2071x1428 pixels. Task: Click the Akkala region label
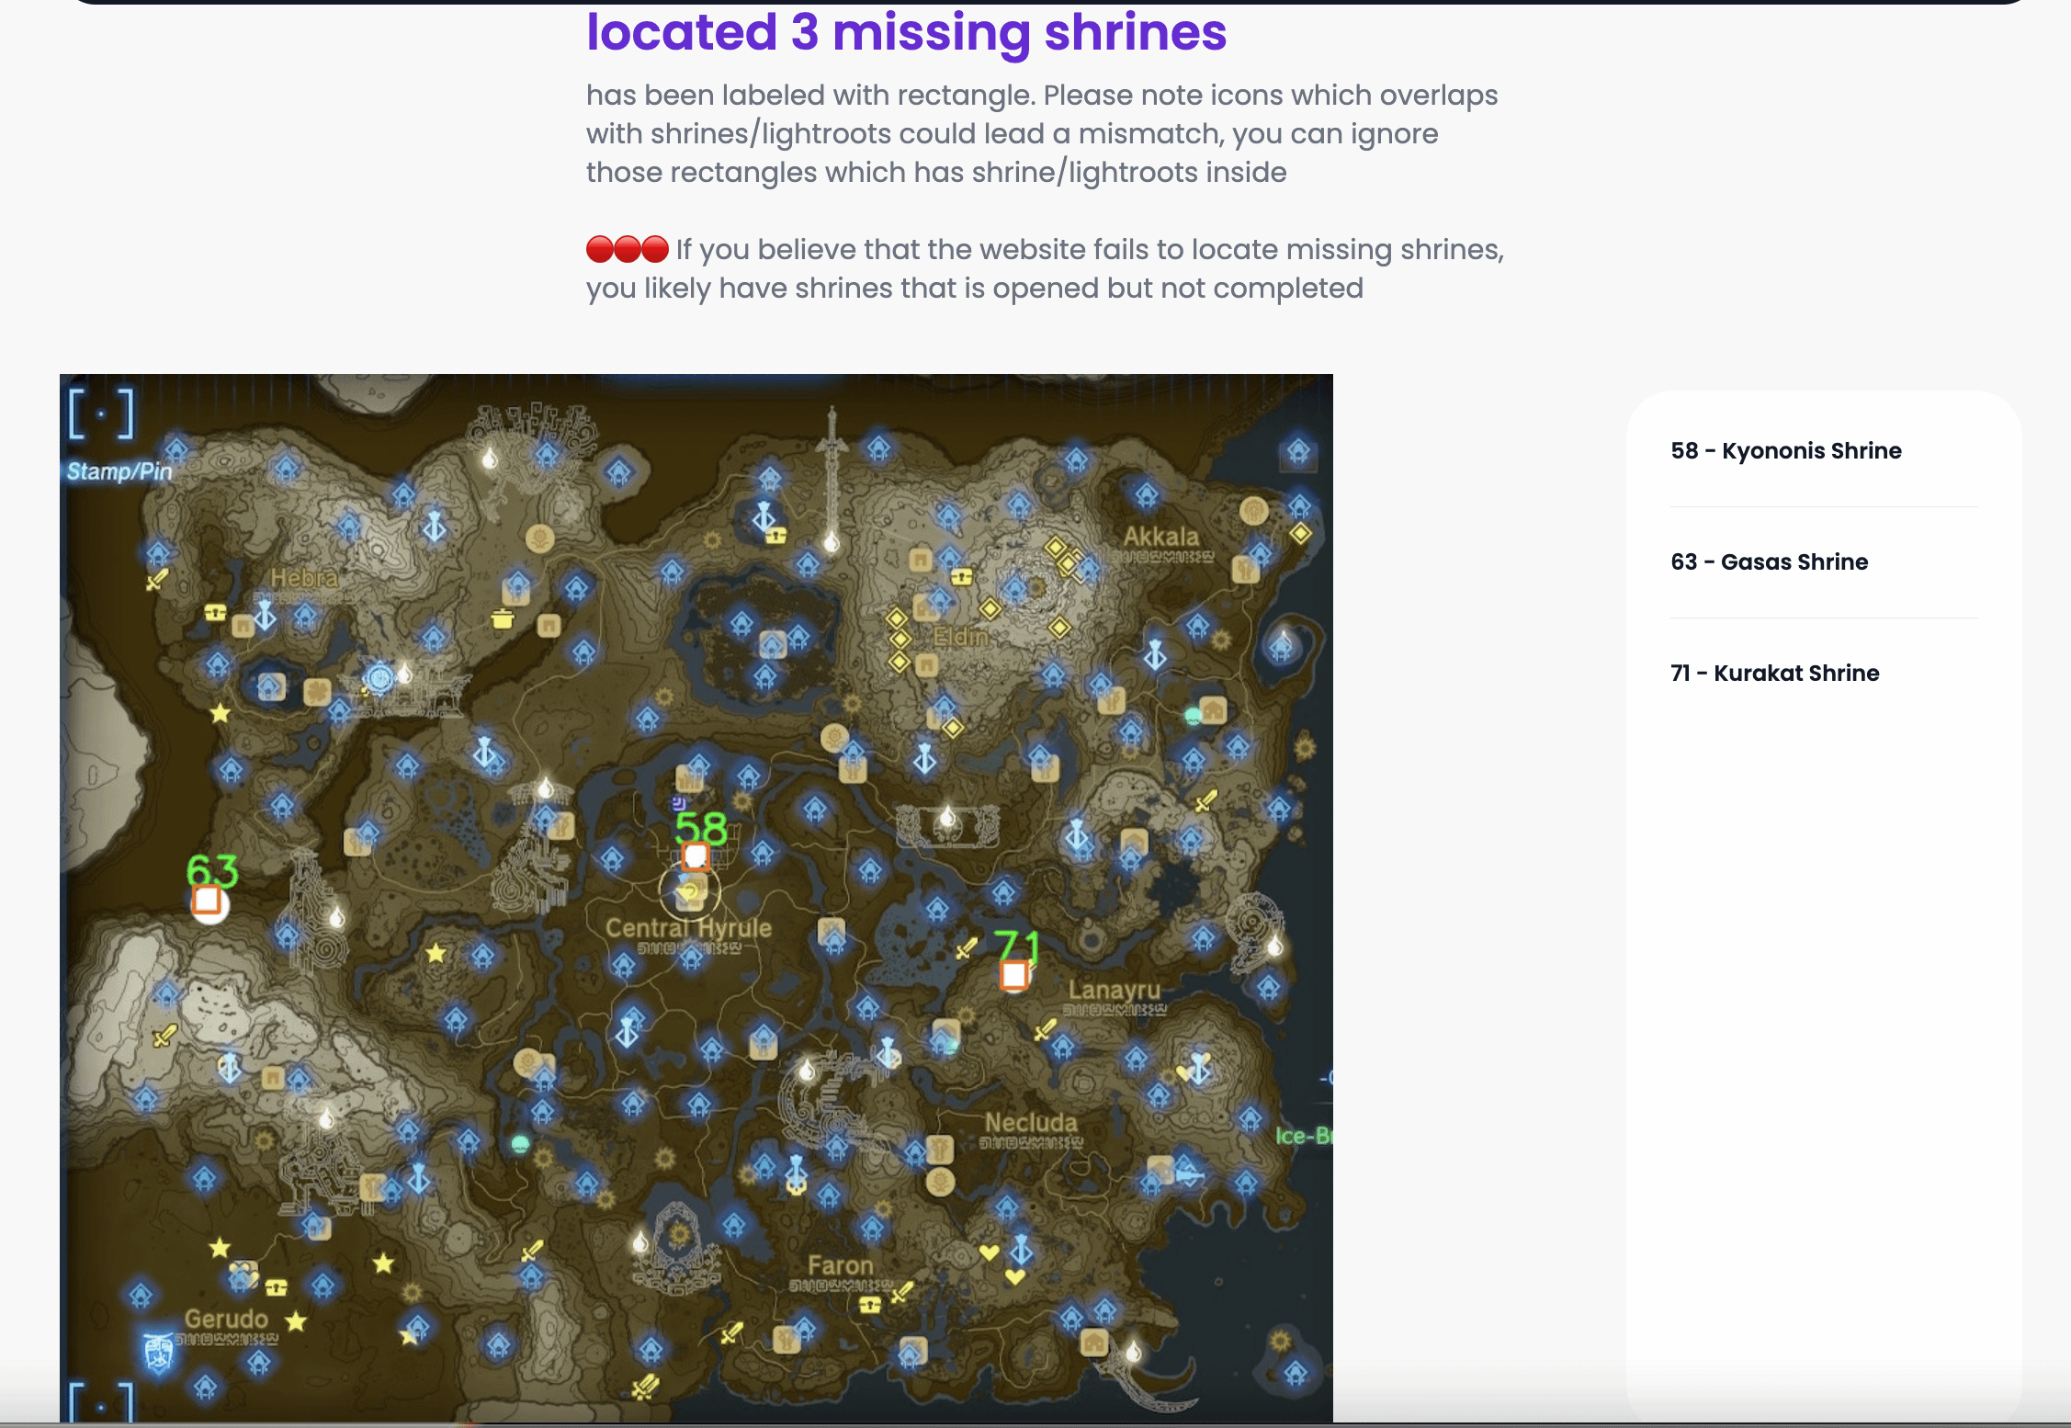coord(1161,537)
